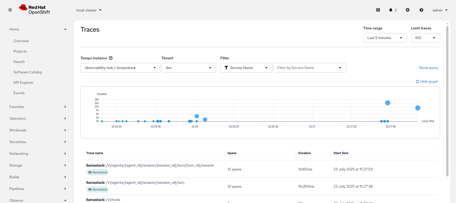
Task: Click the Red Hat OpenShift logo
Action: coord(35,10)
